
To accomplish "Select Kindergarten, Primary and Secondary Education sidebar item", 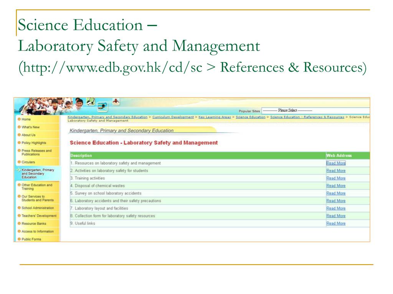I will [x=38, y=173].
